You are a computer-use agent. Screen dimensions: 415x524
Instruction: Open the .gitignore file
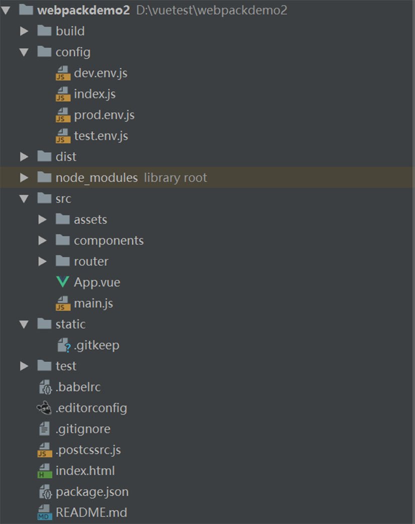pyautogui.click(x=83, y=429)
